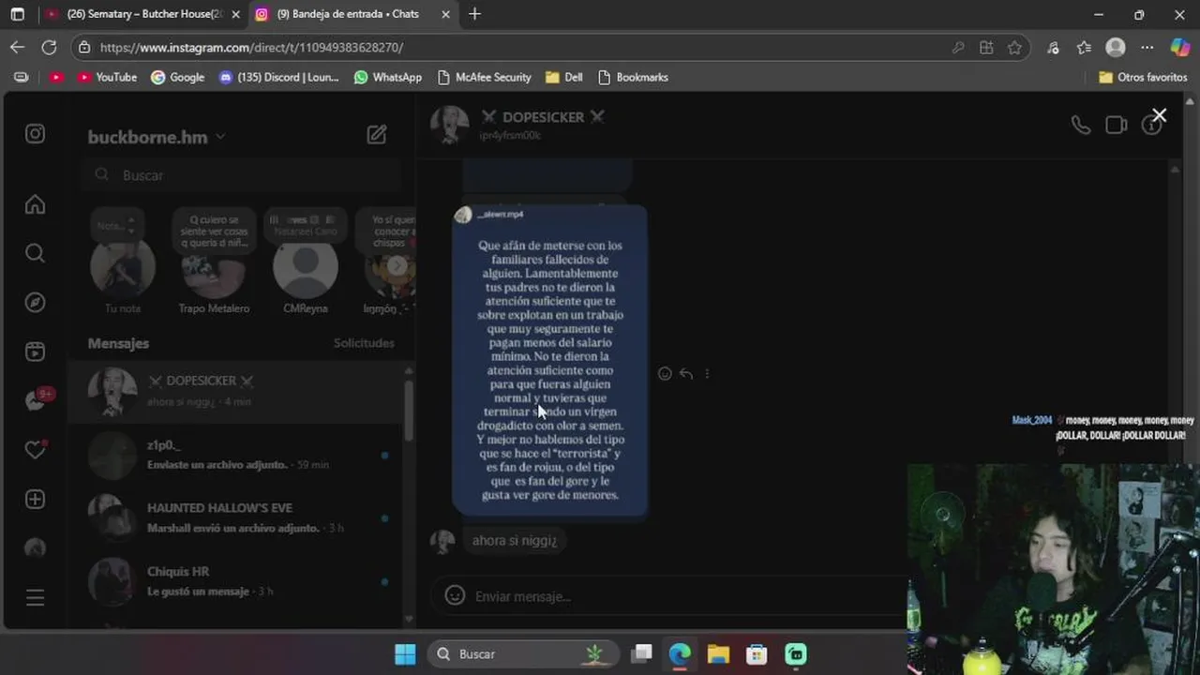
Task: Open Google bookmark
Action: [178, 77]
